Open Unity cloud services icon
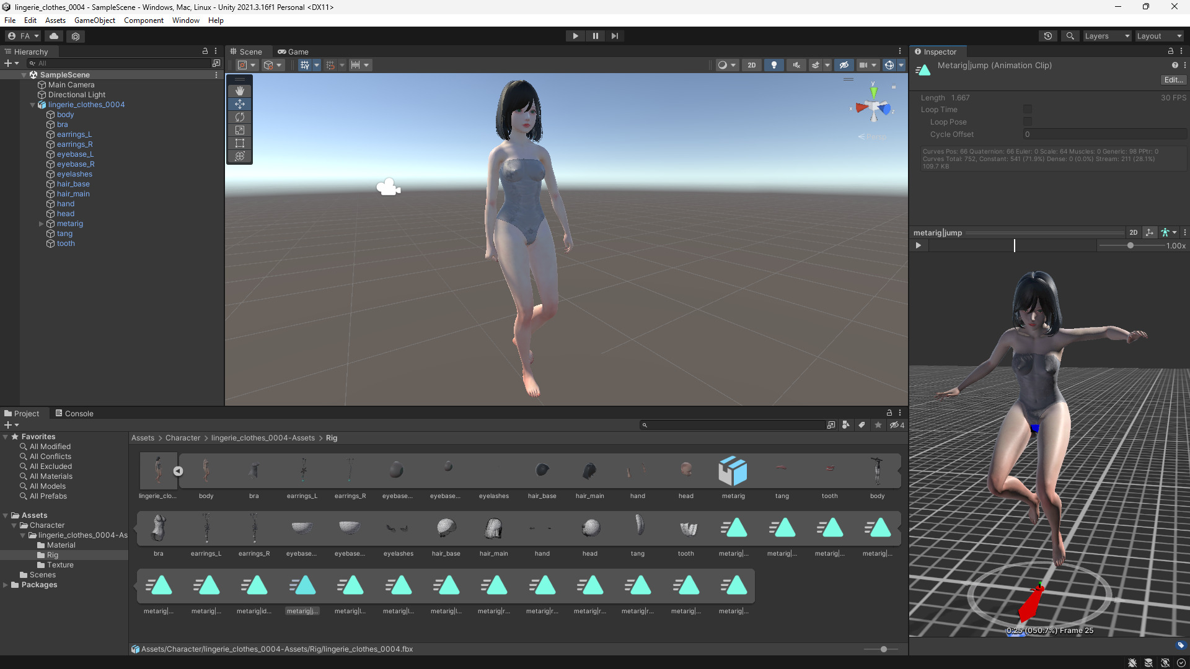Viewport: 1190px width, 669px height. (54, 36)
